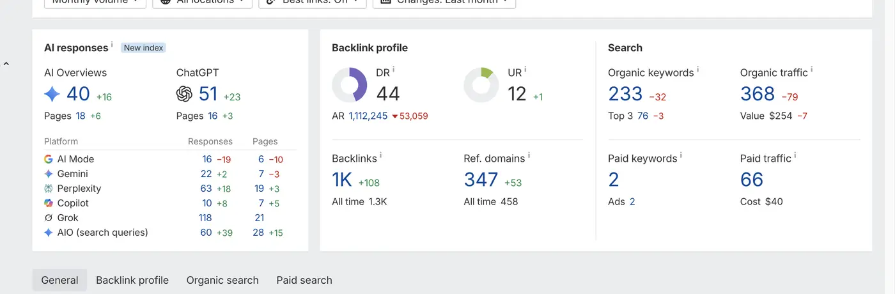Open Gemini responses count 22

coord(206,174)
